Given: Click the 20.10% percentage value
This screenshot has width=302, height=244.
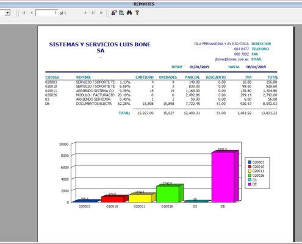Looking at the screenshot, I should (124, 95).
